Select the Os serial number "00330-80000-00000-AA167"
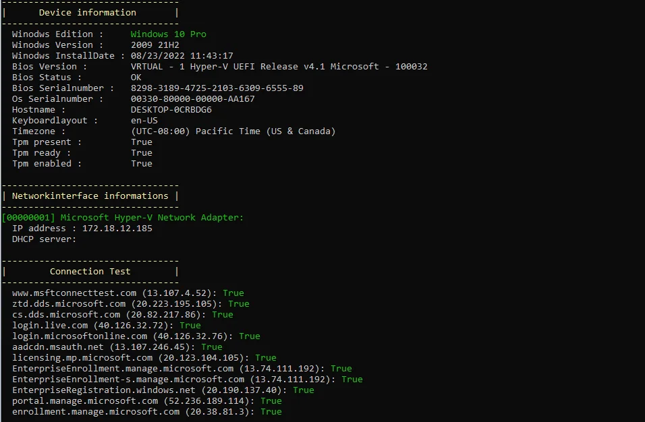The height and width of the screenshot is (422, 645). click(192, 98)
